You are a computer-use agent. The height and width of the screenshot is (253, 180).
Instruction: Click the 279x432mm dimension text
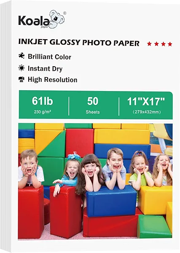[147, 112]
